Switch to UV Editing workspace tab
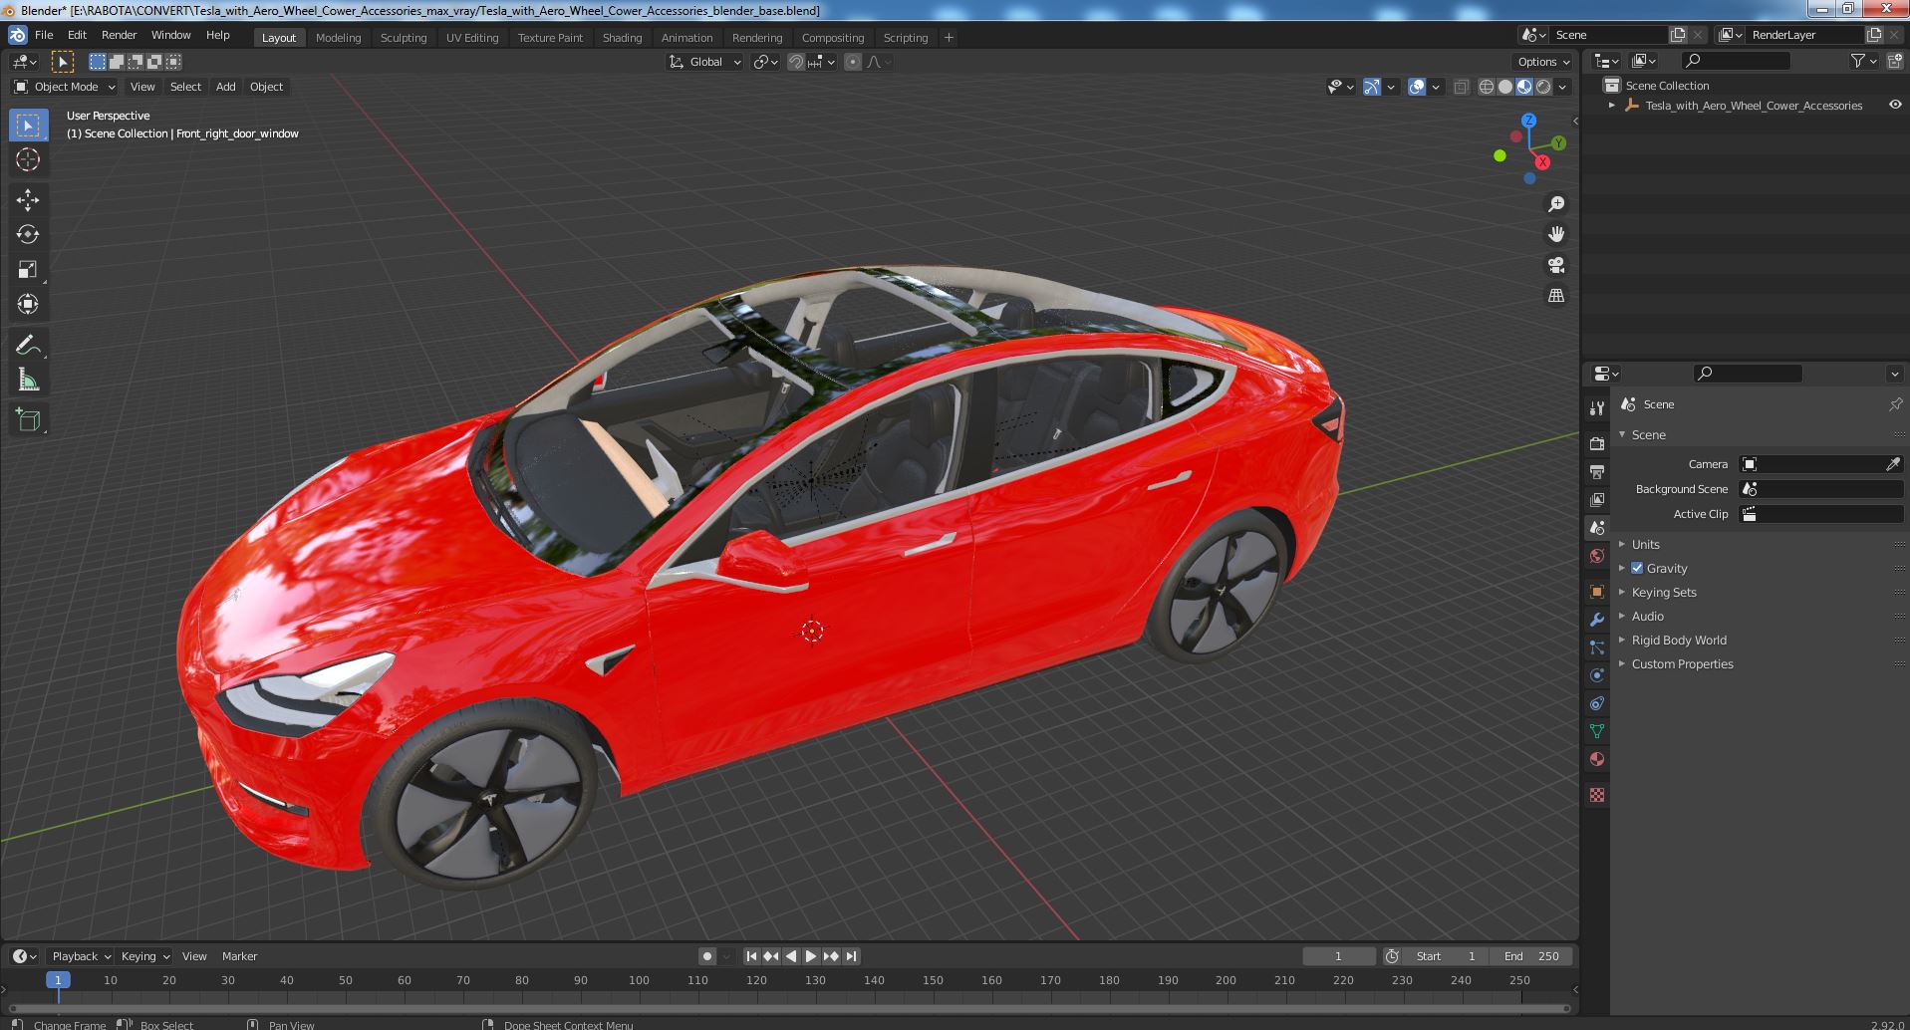Image resolution: width=1910 pixels, height=1030 pixels. point(472,38)
